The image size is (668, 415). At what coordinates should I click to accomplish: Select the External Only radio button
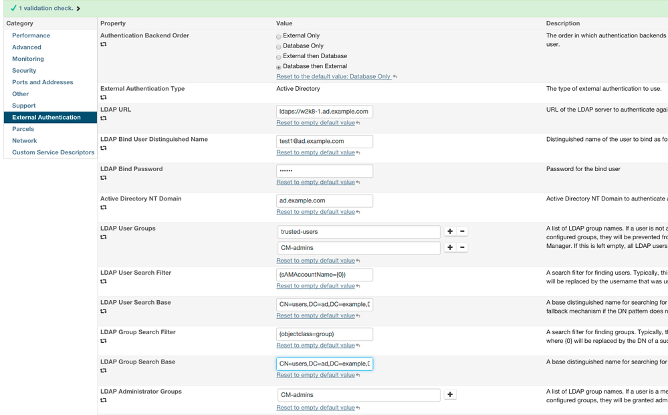click(x=279, y=36)
